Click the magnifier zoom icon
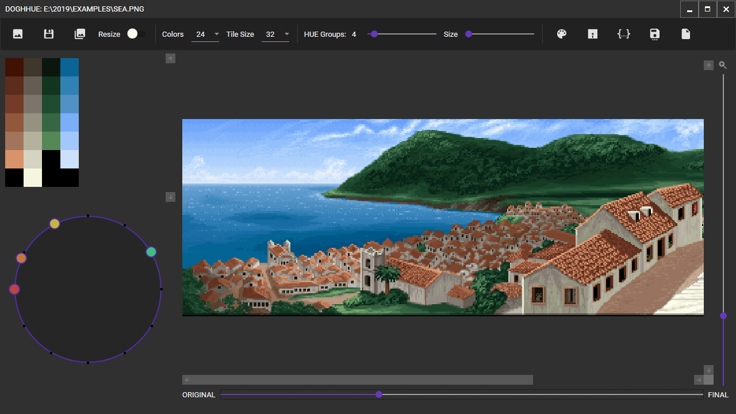 tap(723, 66)
